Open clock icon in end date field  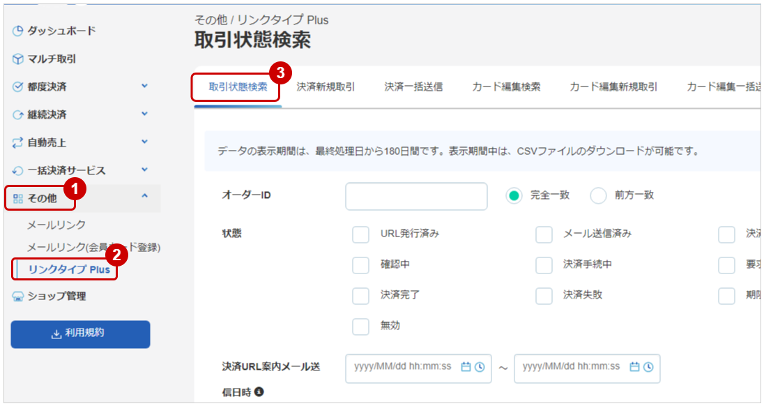pyautogui.click(x=648, y=366)
